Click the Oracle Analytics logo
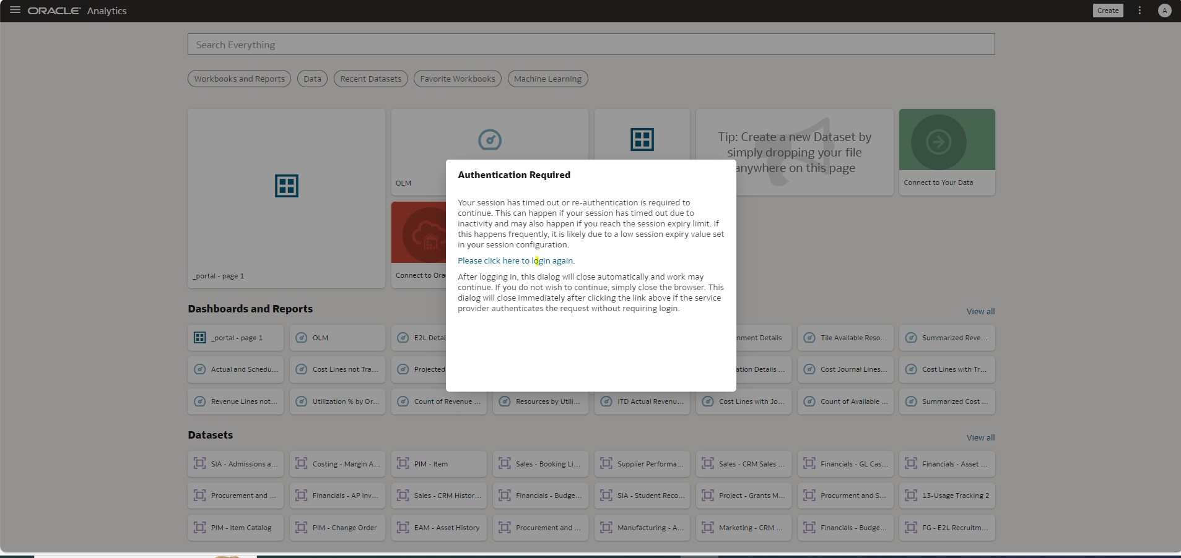This screenshot has width=1181, height=558. (x=77, y=11)
